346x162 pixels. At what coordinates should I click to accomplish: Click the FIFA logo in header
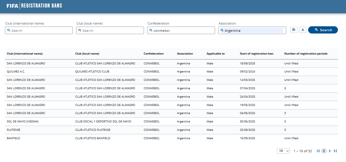point(12,5)
